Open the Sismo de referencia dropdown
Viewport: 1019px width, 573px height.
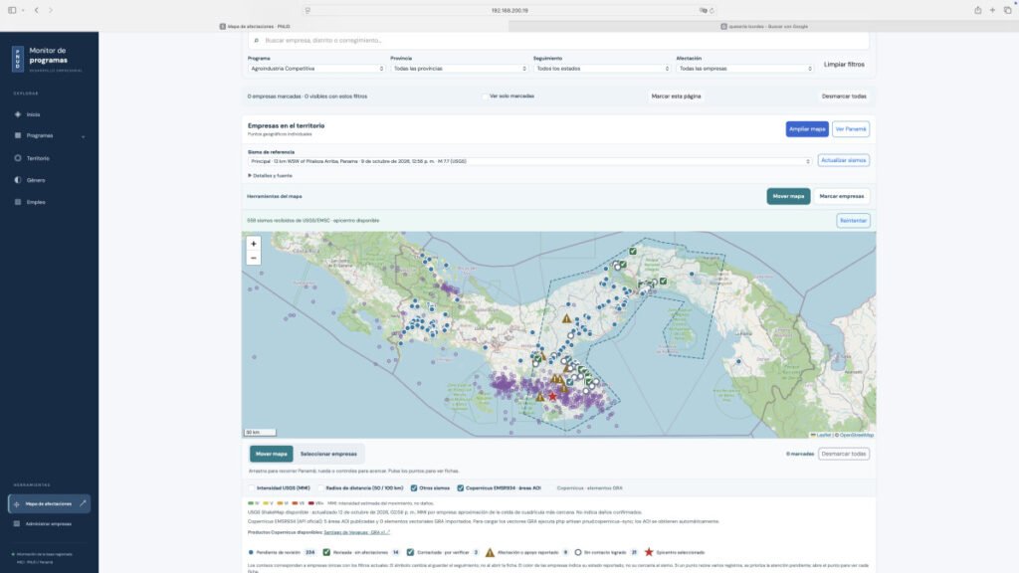[529, 161]
